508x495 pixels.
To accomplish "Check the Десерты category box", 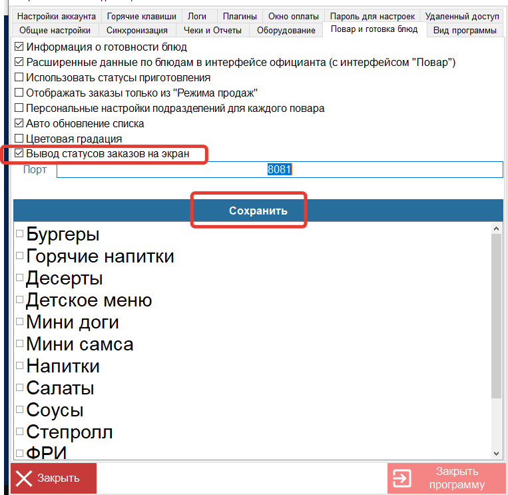I will click(20, 277).
